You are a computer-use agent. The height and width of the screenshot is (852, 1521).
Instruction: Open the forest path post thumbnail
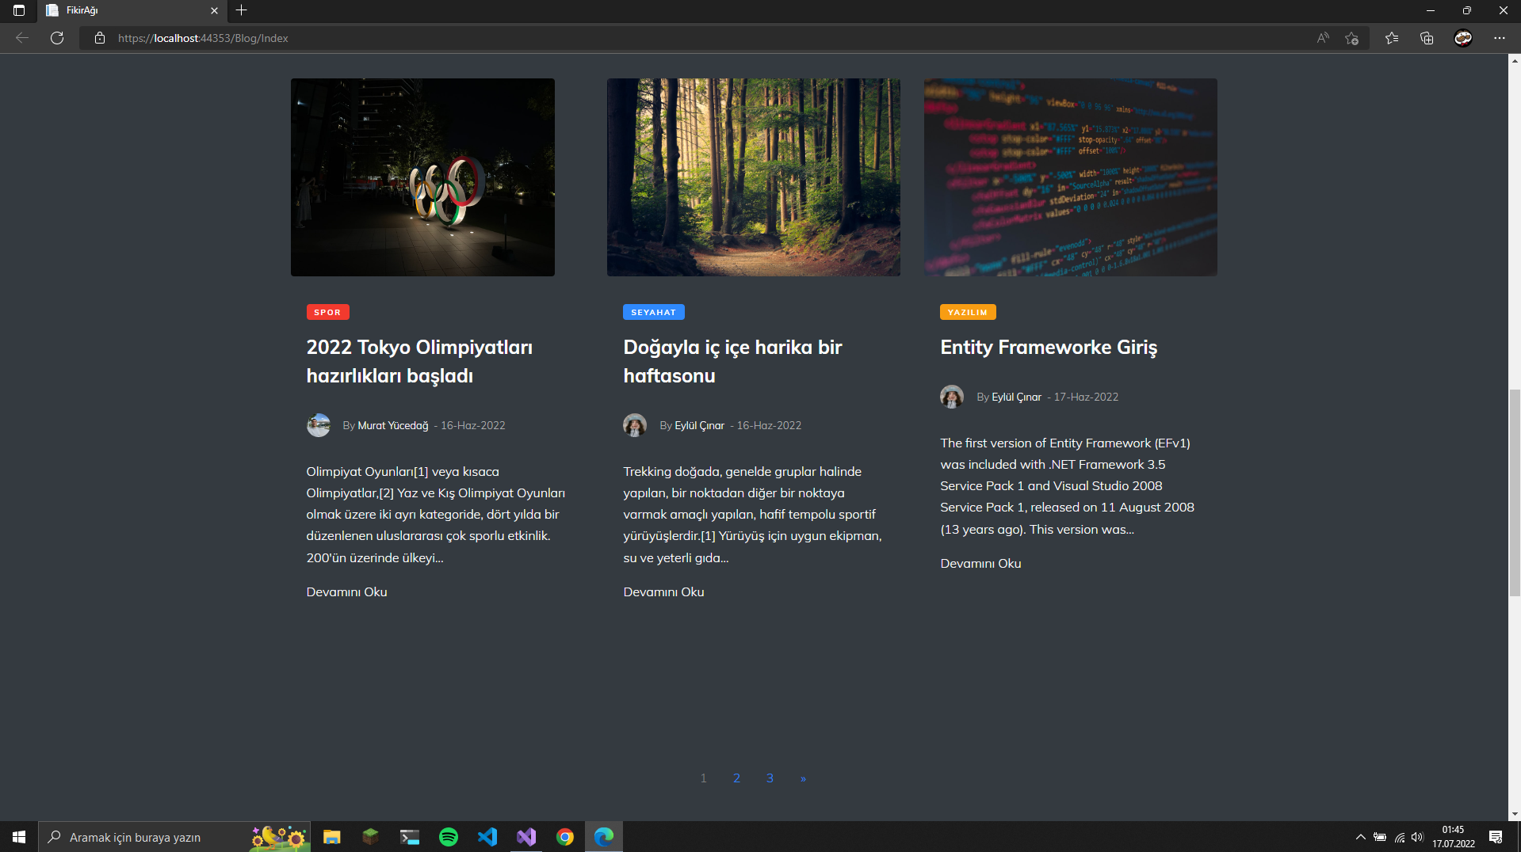coord(754,177)
